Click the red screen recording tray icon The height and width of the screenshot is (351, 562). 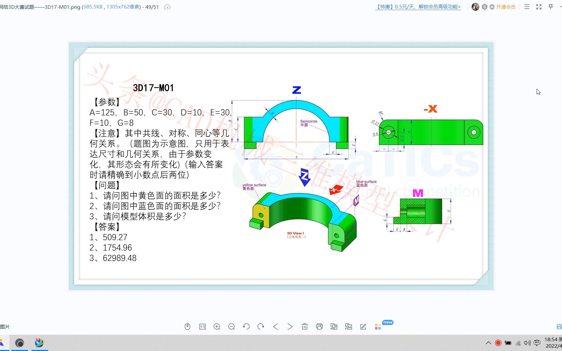point(498,343)
